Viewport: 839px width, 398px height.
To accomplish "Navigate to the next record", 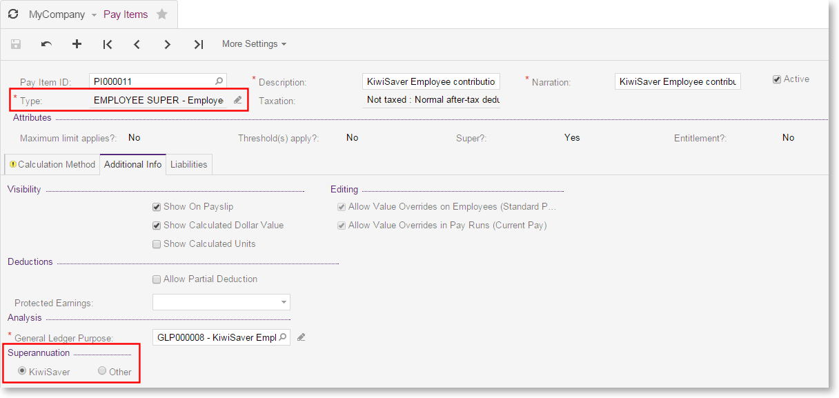I will pos(167,44).
